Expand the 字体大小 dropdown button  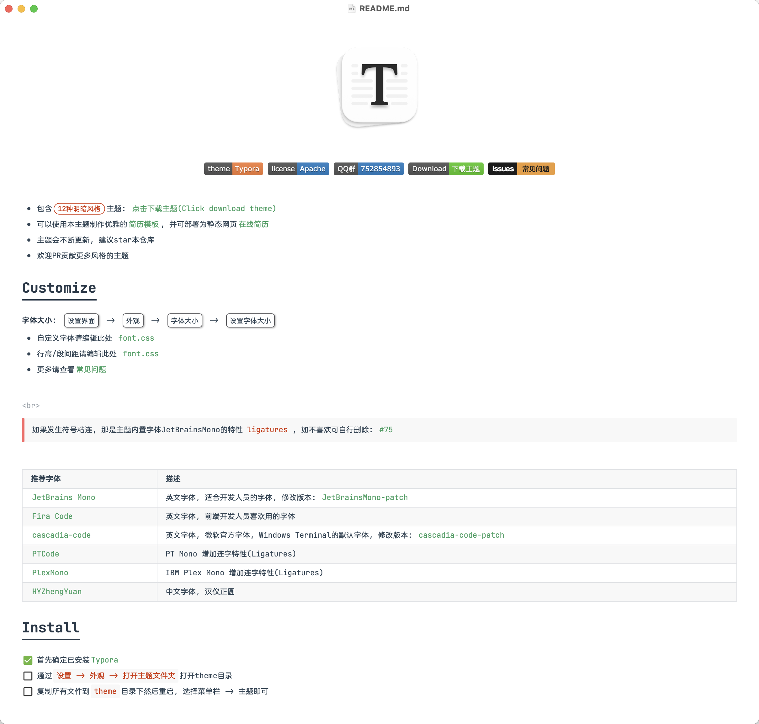184,320
